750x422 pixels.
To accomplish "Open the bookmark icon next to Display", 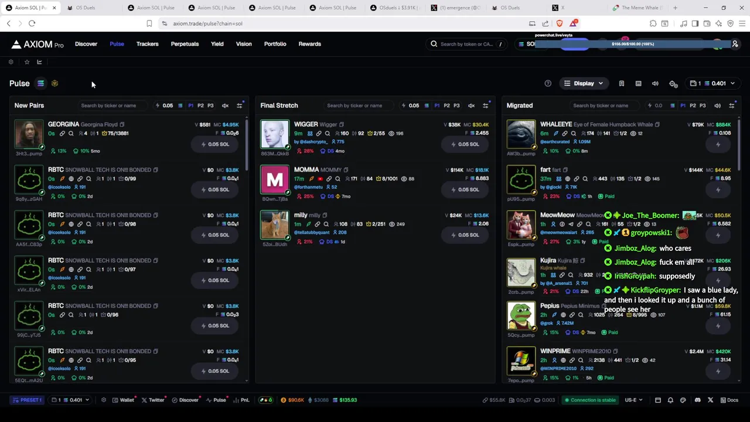I will [x=622, y=83].
